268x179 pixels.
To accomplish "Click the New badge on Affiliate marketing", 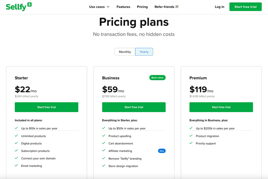I will (x=162, y=151).
